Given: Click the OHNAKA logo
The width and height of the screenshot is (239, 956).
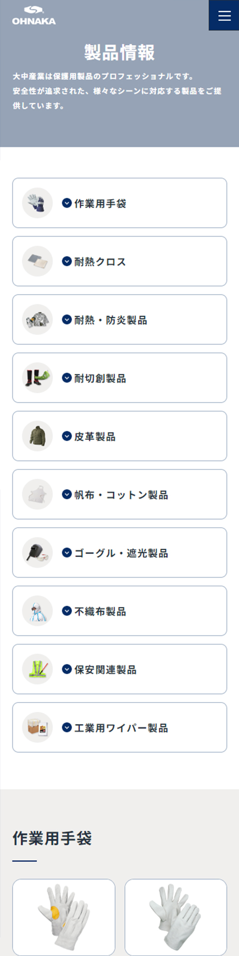Looking at the screenshot, I should (x=34, y=15).
